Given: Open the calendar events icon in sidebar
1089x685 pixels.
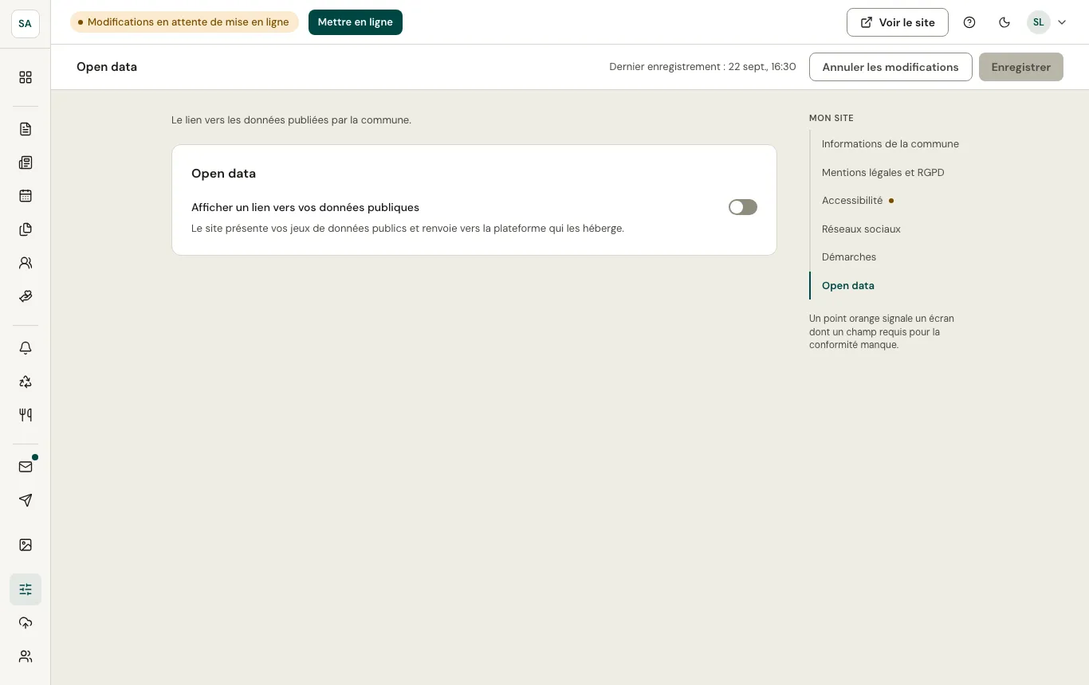Looking at the screenshot, I should [26, 196].
